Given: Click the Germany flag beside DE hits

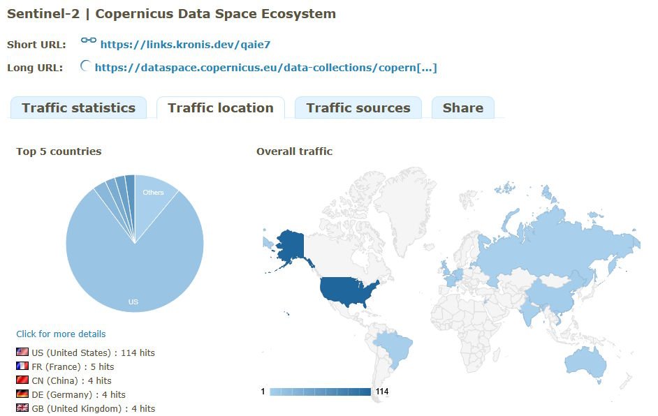Looking at the screenshot, I should tap(22, 394).
